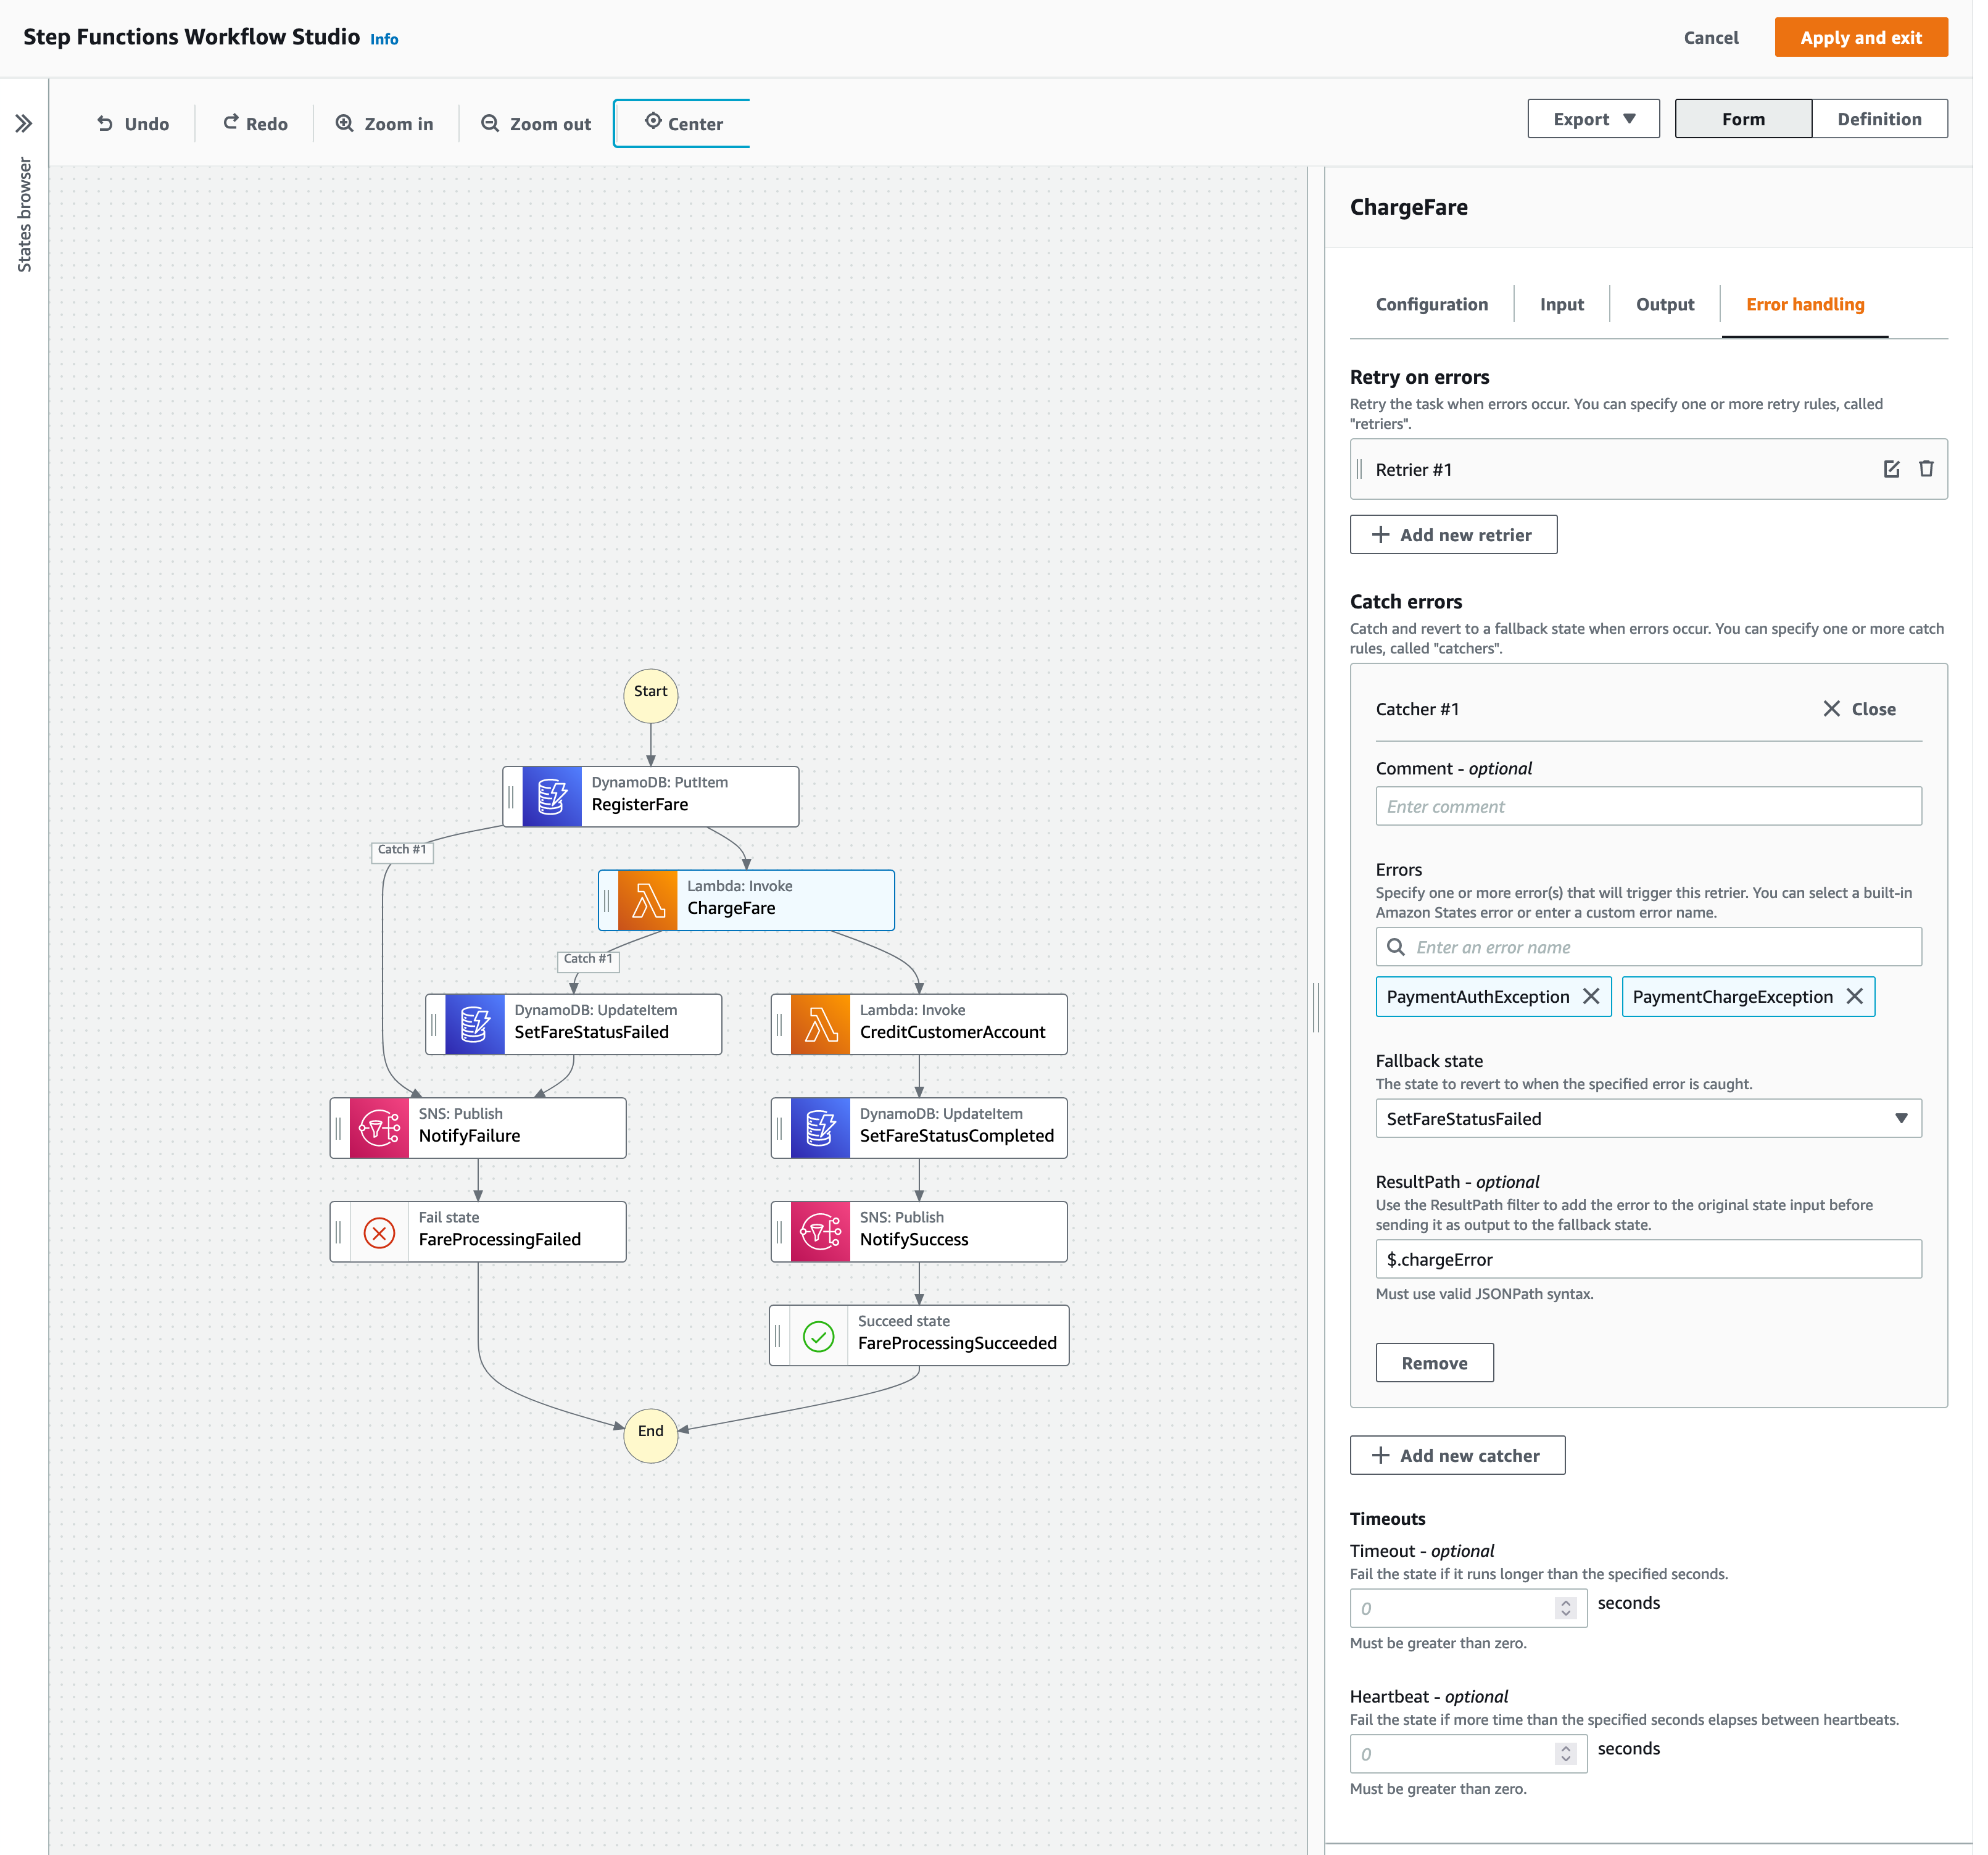The image size is (1988, 1855).
Task: Expand the States browser side panel
Action: [24, 124]
